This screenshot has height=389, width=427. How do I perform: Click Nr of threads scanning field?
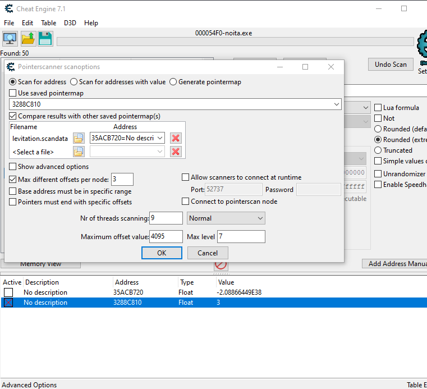coord(166,218)
